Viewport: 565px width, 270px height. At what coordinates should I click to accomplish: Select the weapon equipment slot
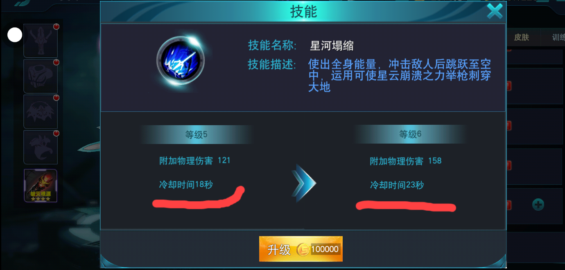pos(41,40)
